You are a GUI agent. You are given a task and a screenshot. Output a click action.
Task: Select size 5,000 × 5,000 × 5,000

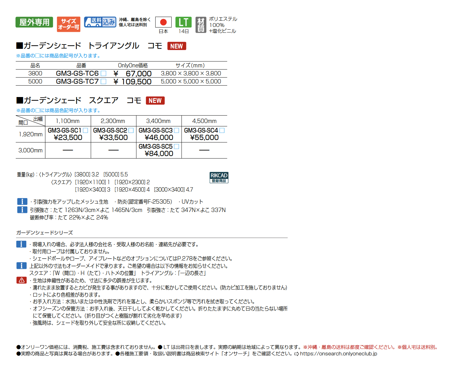[x=191, y=82]
